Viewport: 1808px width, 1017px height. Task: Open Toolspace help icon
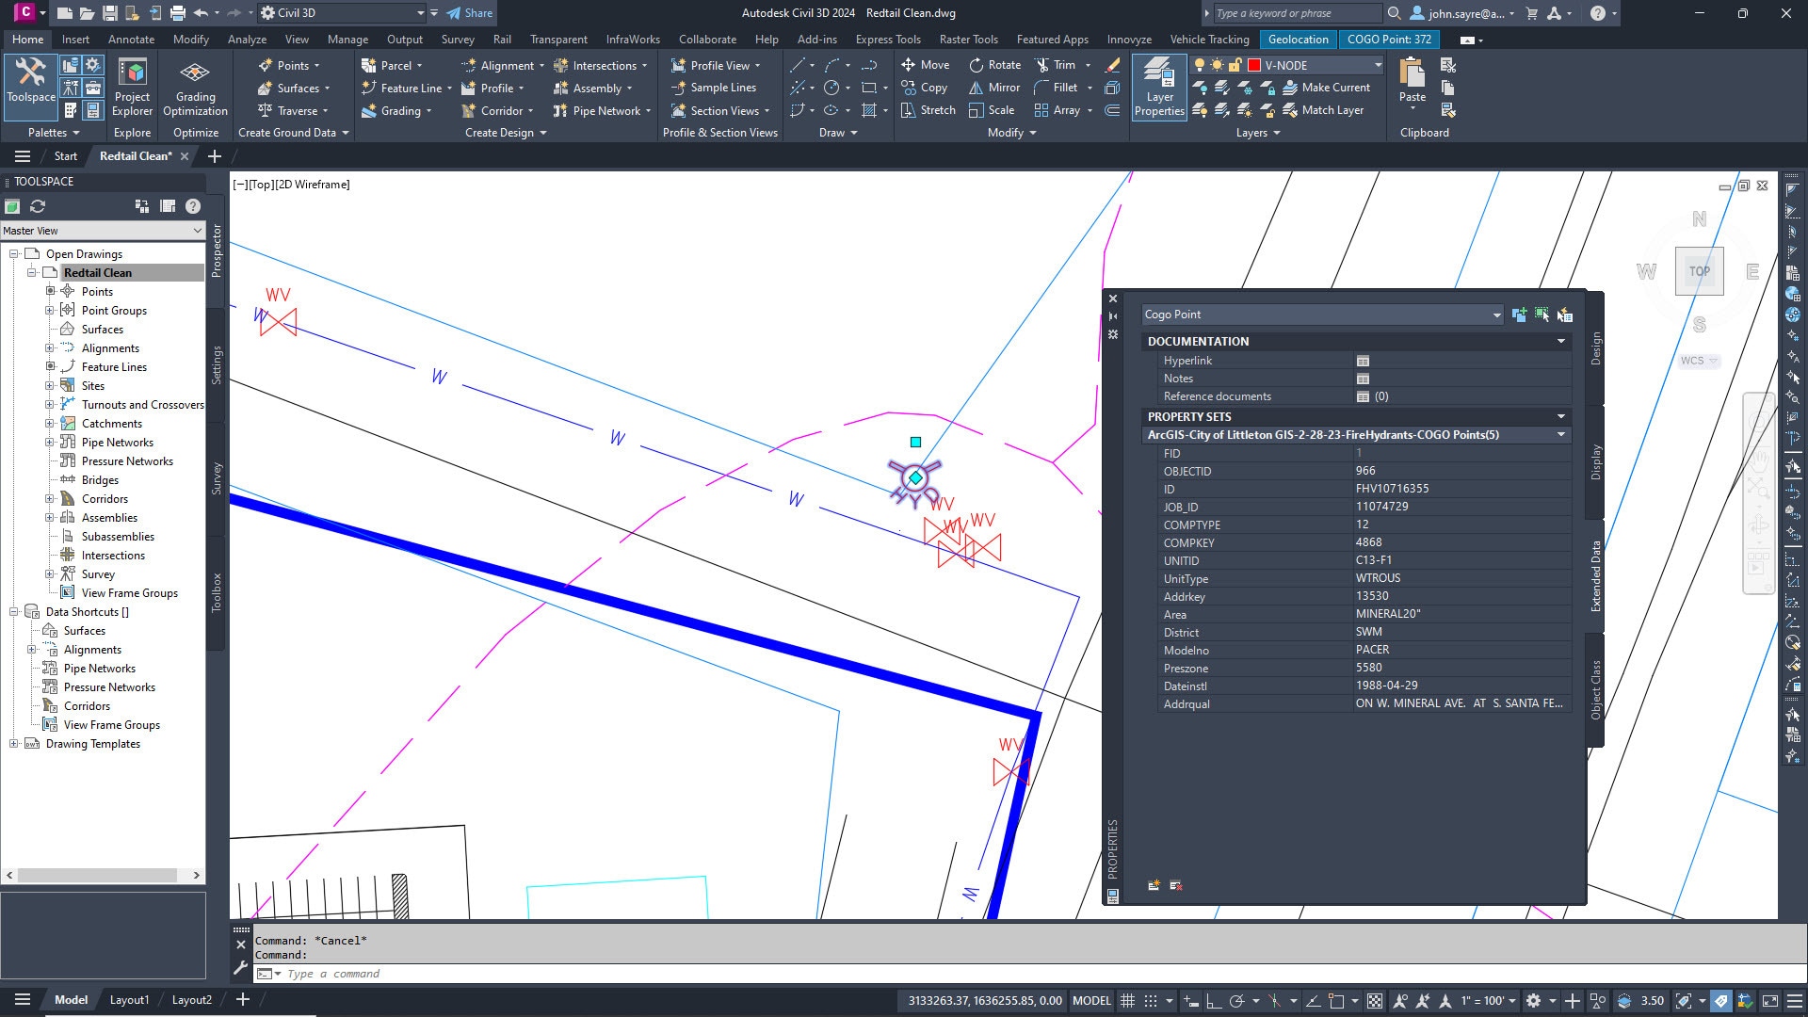(x=193, y=206)
